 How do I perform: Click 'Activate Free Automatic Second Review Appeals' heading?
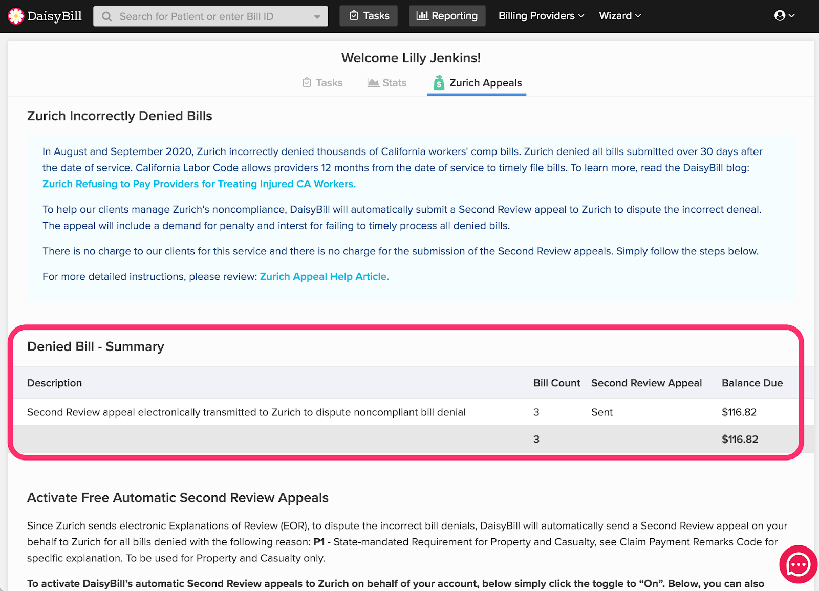(178, 498)
